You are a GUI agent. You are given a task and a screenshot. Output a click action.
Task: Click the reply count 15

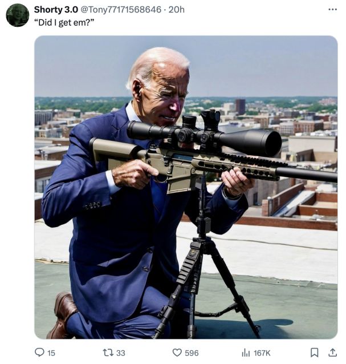[x=51, y=353]
